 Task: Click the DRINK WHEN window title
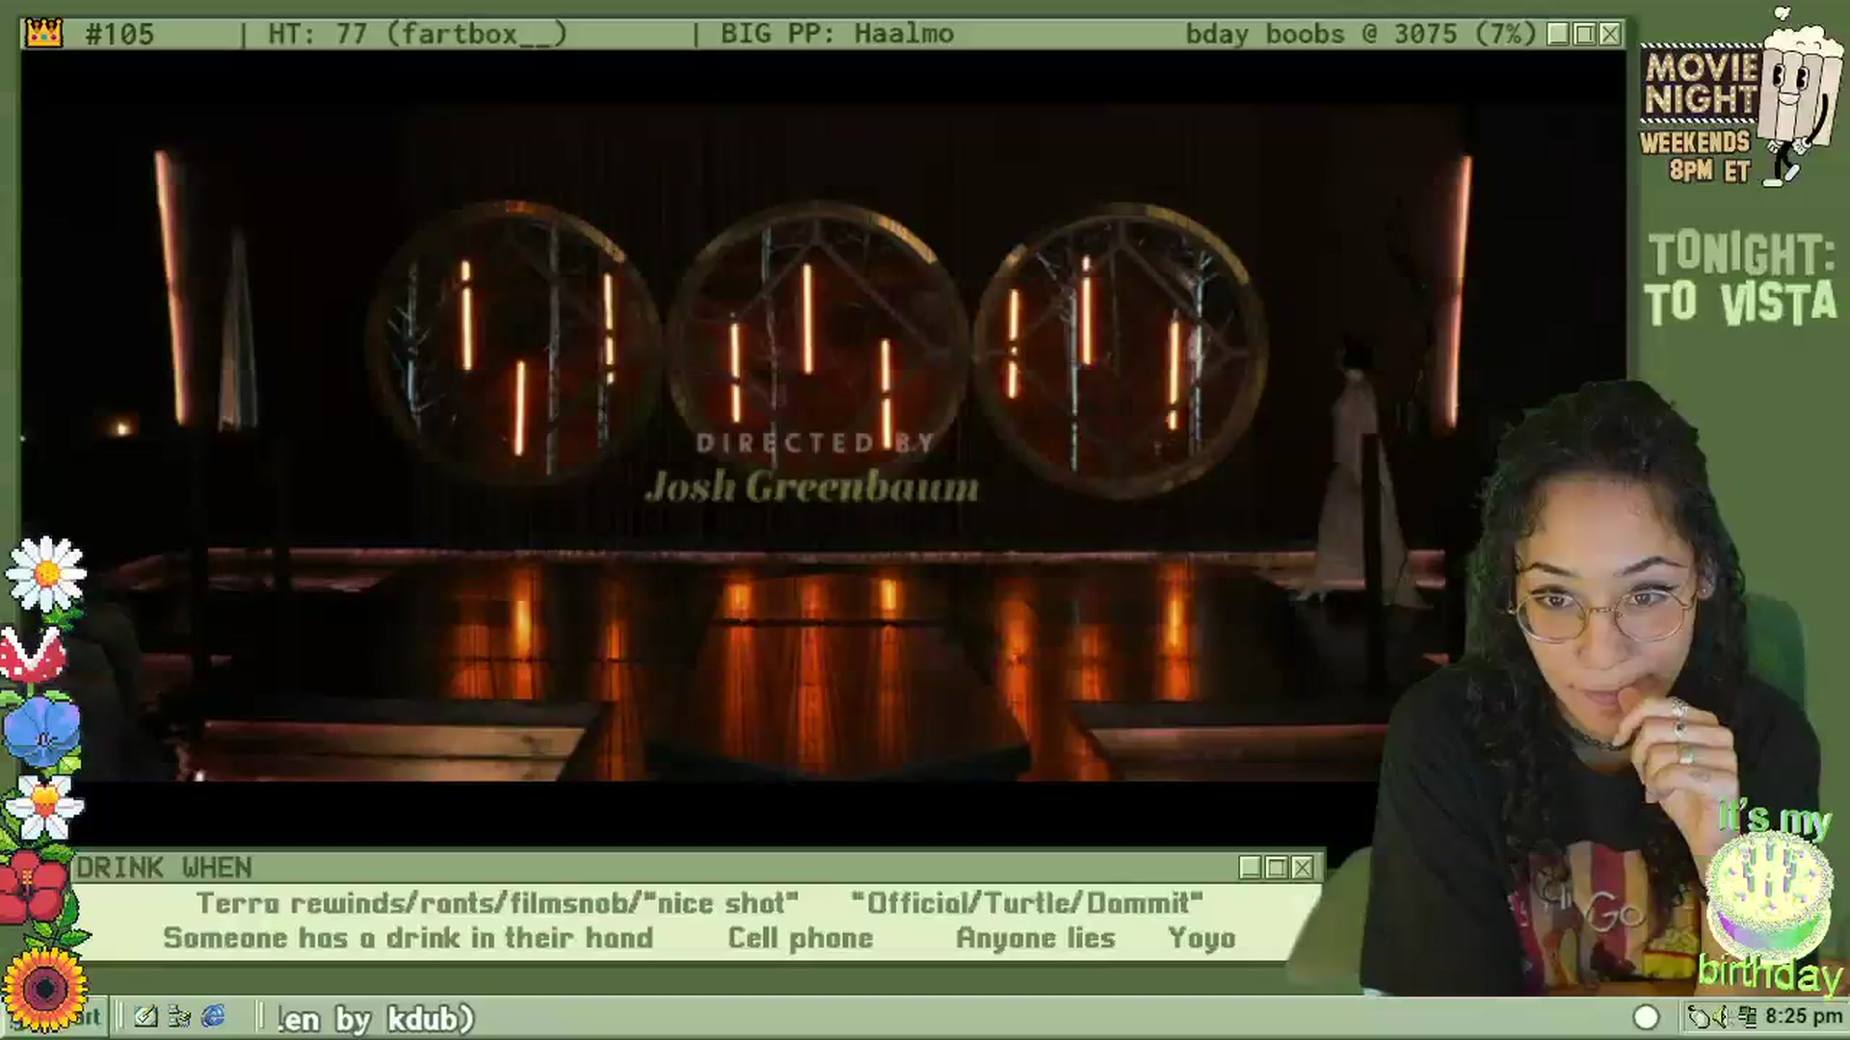pos(164,868)
